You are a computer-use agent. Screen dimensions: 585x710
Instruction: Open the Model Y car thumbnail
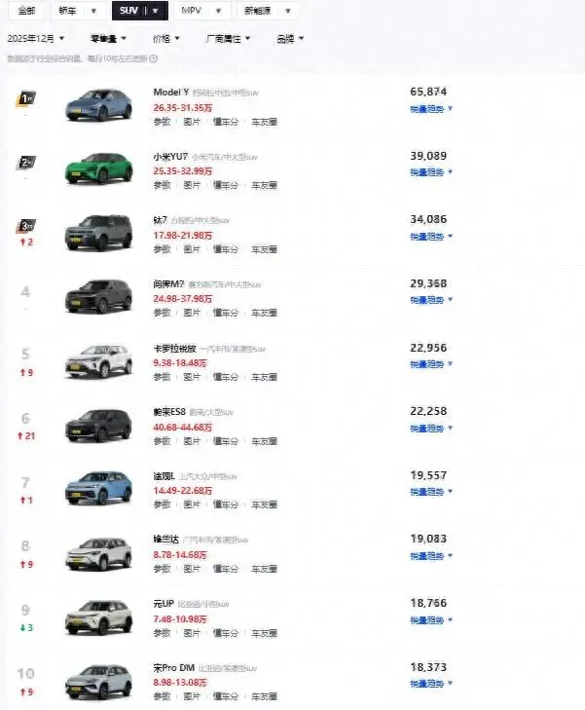click(x=97, y=105)
